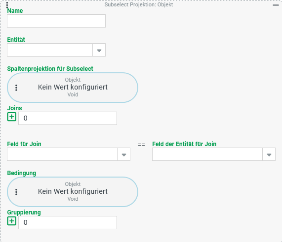Select the Bedingung object pill
This screenshot has width=282, height=242.
(73, 192)
